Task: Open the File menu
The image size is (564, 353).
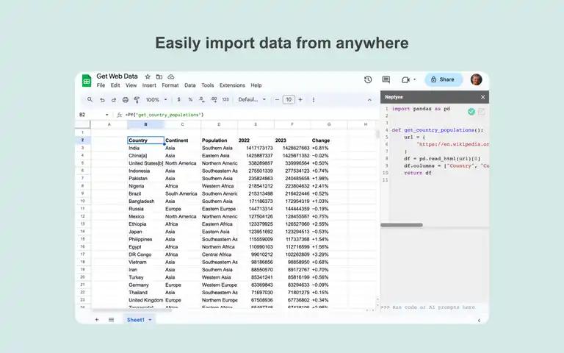Action: (101, 85)
